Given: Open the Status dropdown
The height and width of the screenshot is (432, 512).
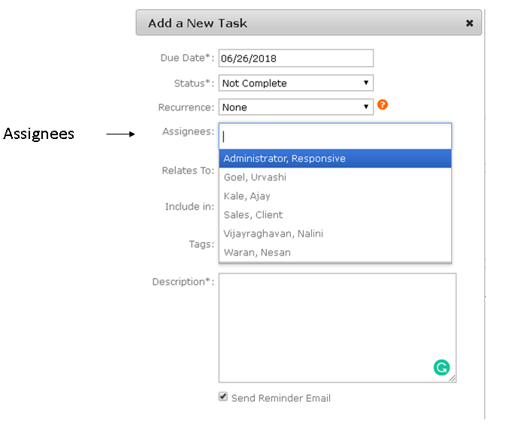Looking at the screenshot, I should 295,83.
